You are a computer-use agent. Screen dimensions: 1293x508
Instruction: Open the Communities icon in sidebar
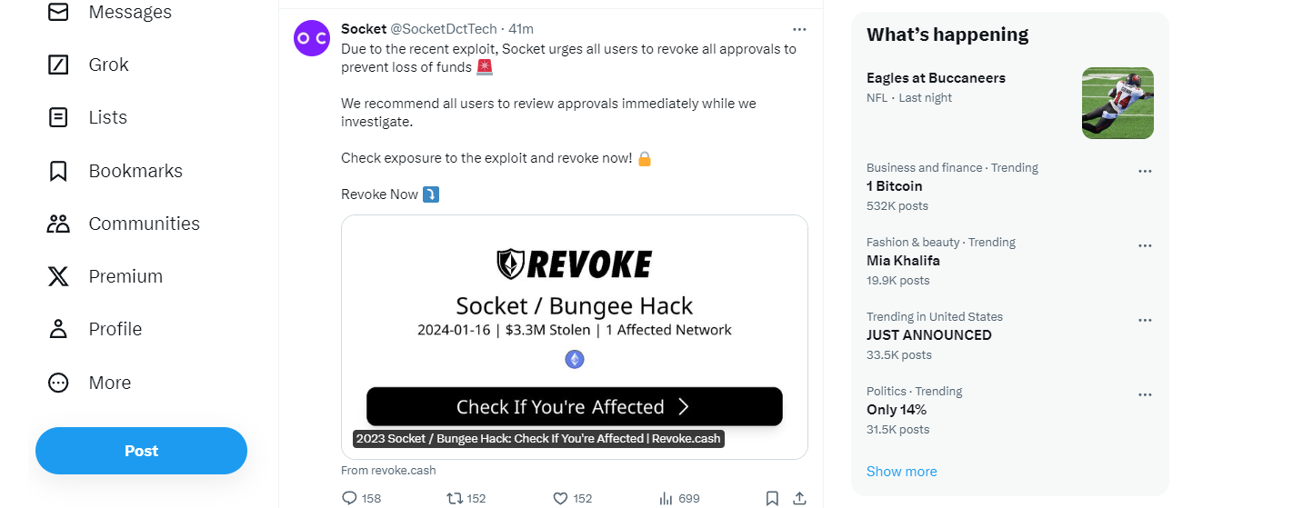(x=58, y=224)
